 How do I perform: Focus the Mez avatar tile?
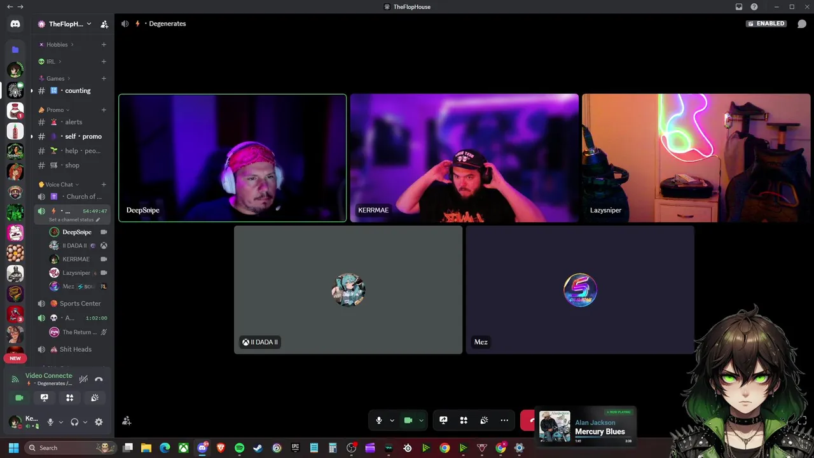click(x=580, y=290)
